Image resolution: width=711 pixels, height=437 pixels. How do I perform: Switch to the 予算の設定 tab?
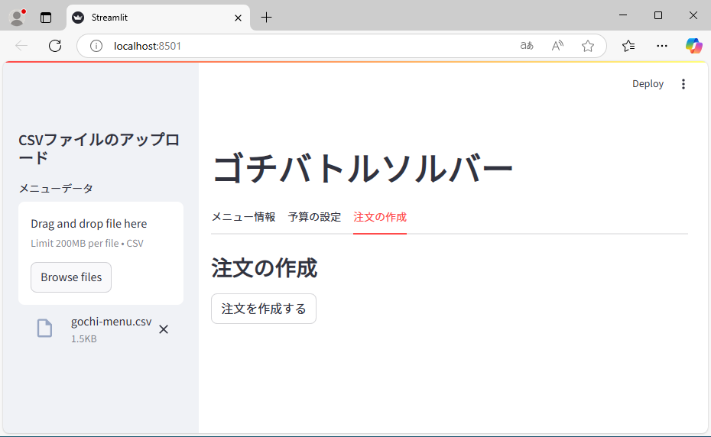tap(314, 217)
